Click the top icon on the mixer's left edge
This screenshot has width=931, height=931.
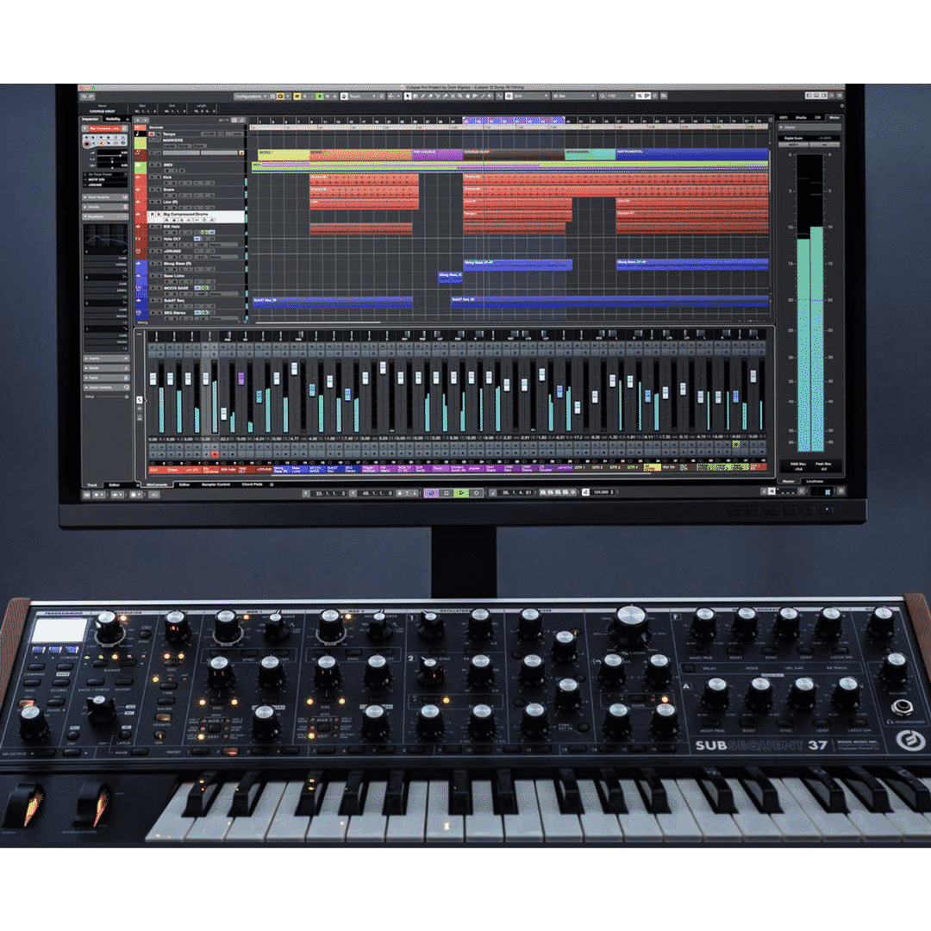click(x=140, y=400)
